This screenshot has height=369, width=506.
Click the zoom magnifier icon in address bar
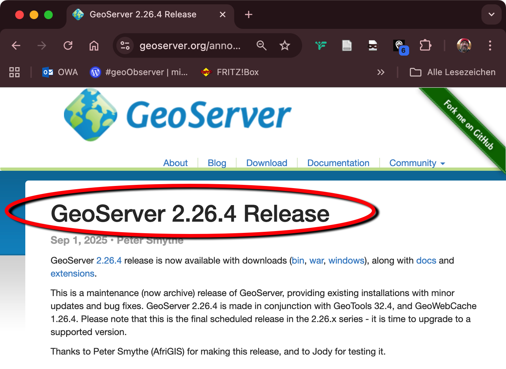(x=261, y=45)
